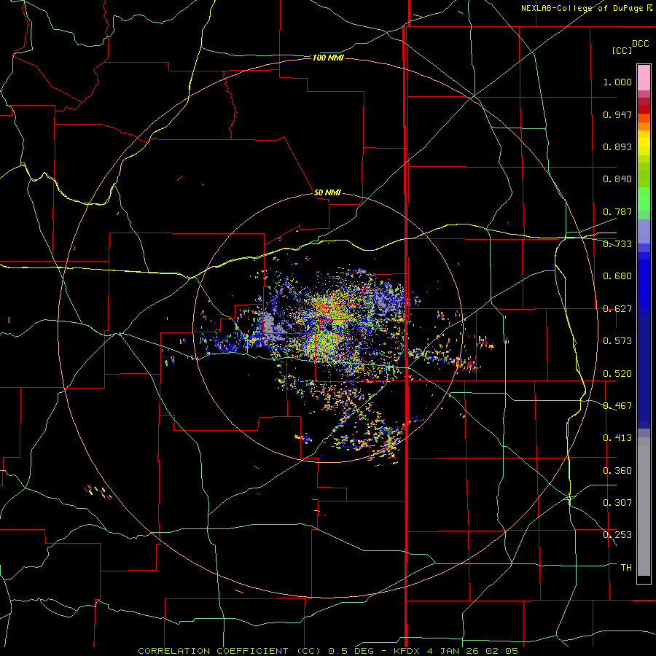Click the DCC label above the color scale
Image resolution: width=656 pixels, height=656 pixels.
point(640,44)
